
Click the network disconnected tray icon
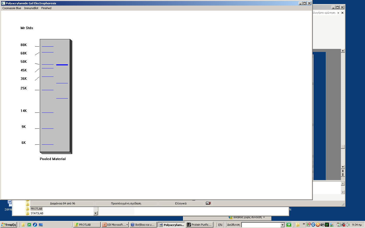click(343, 225)
